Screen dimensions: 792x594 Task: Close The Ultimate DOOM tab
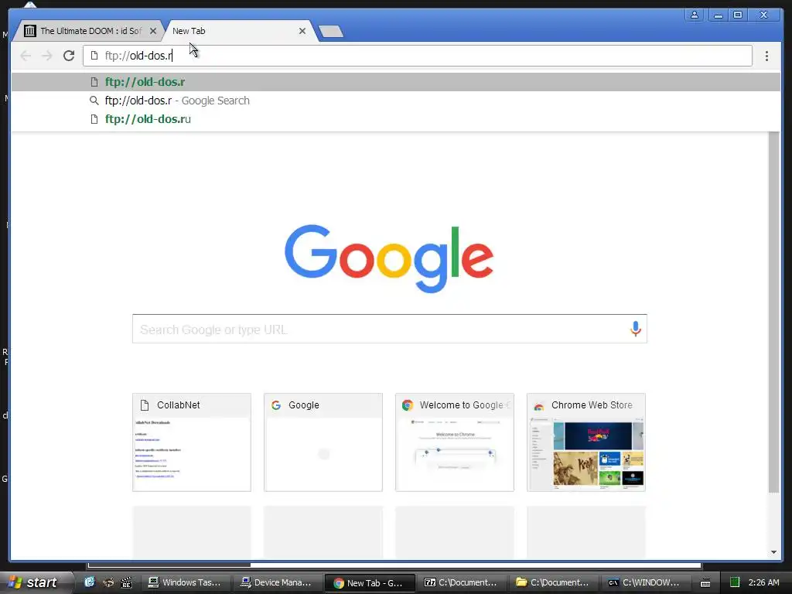pyautogui.click(x=153, y=31)
